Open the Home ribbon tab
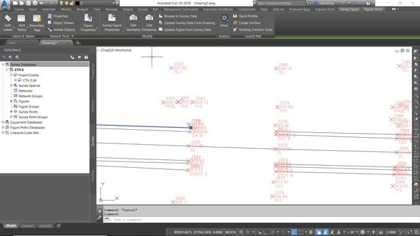Viewport: 420px width, 236px height. tap(19, 9)
